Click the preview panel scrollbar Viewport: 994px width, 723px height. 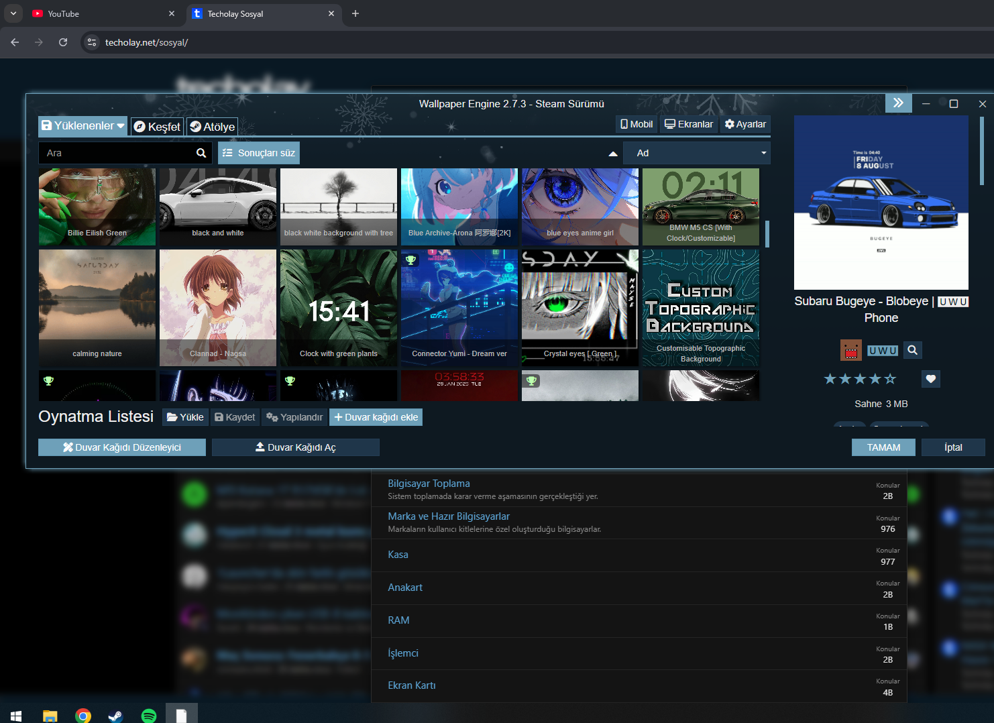(x=982, y=151)
